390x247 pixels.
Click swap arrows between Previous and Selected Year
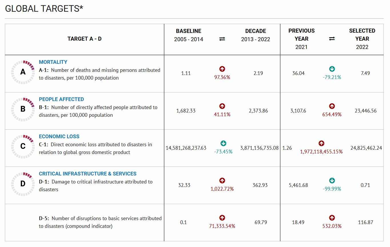(332, 39)
